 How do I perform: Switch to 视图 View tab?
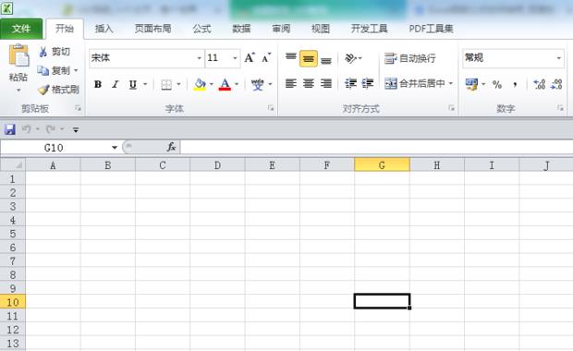click(321, 29)
